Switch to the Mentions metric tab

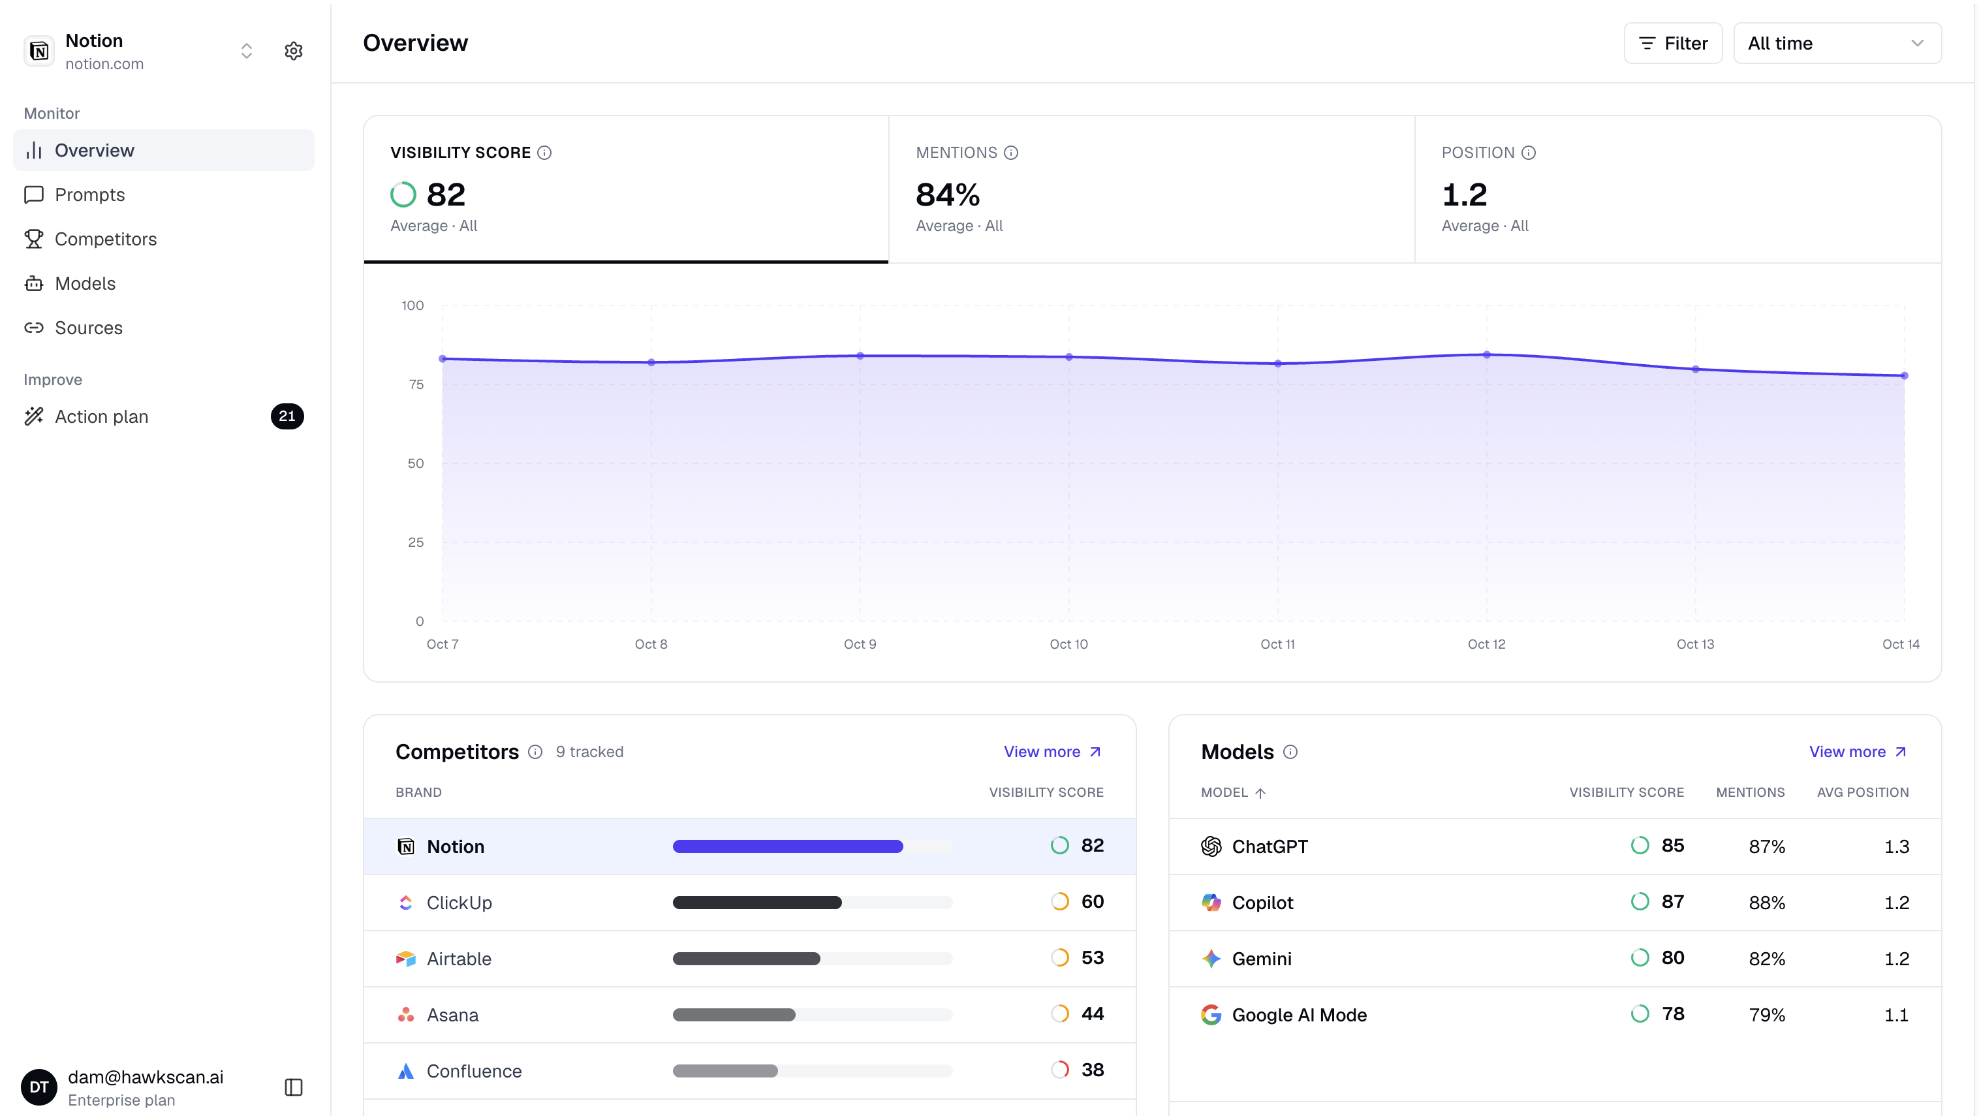1151,189
